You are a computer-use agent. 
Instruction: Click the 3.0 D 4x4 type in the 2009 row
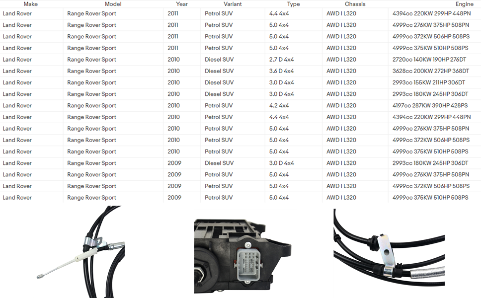tap(282, 163)
